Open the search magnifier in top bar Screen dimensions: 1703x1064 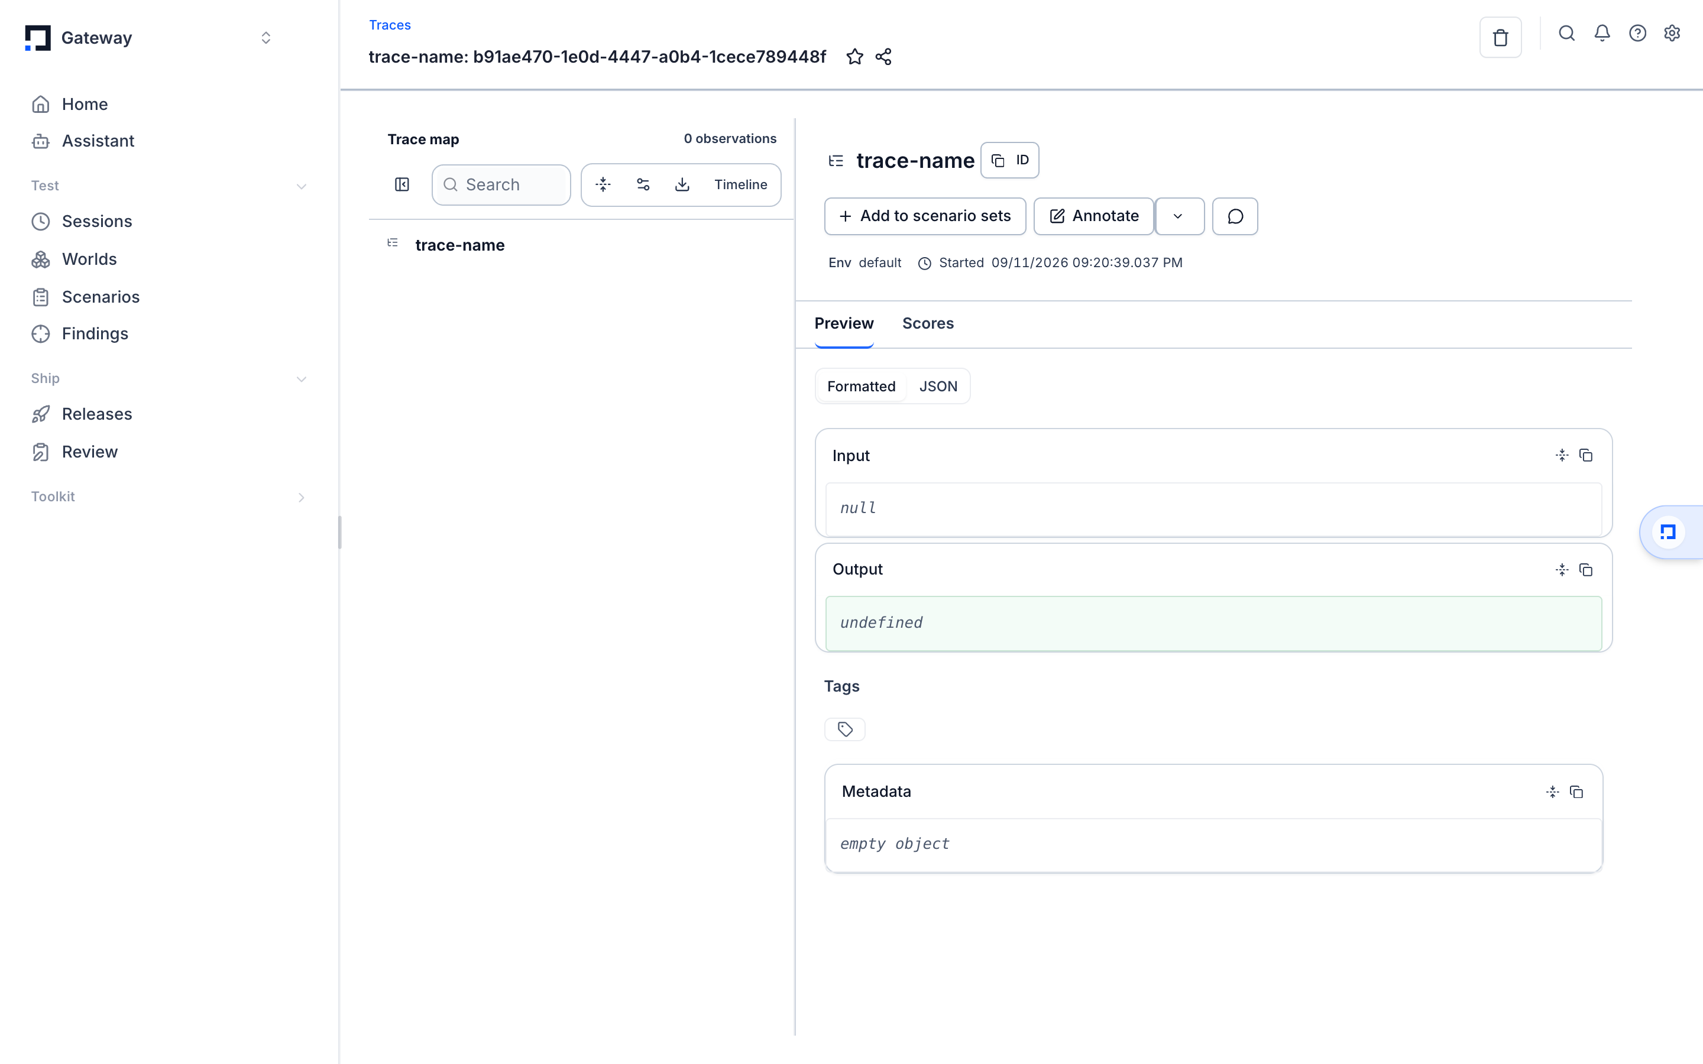click(1566, 33)
